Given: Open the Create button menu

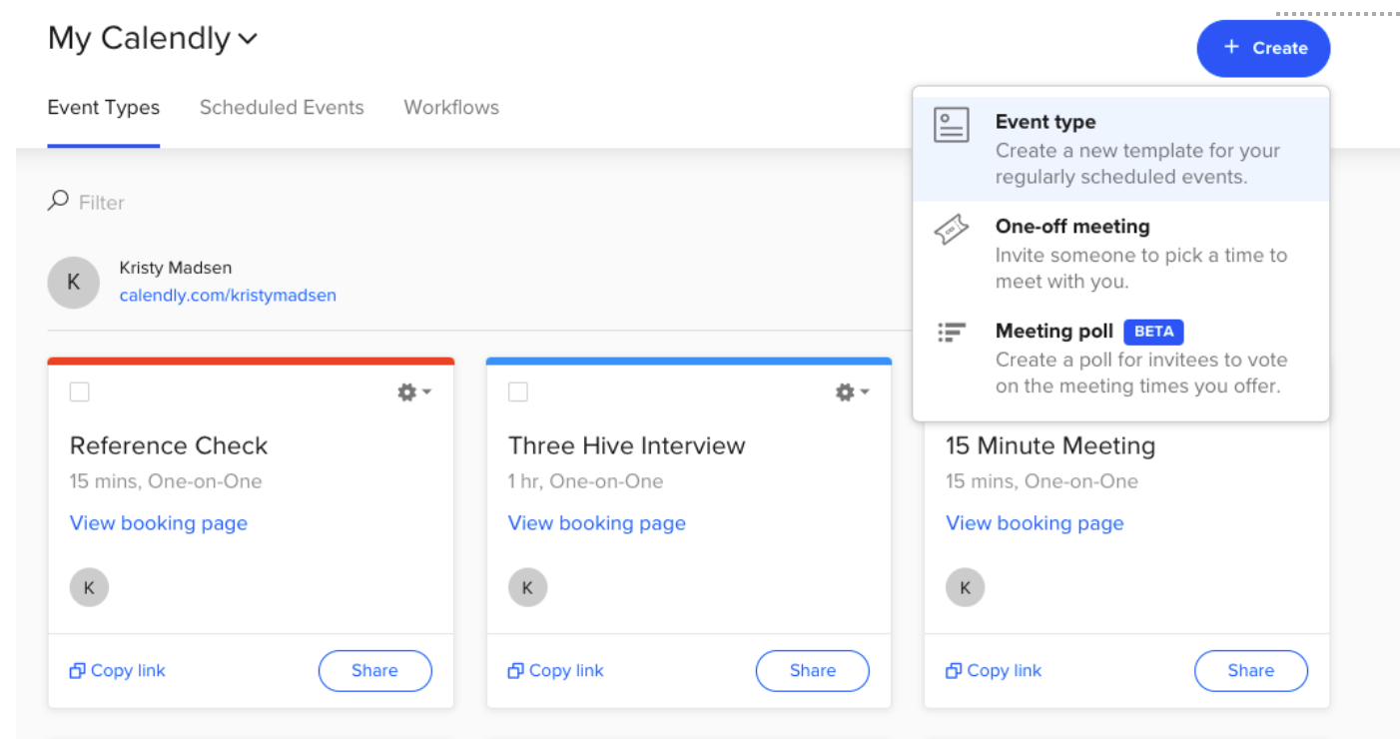Looking at the screenshot, I should click(x=1263, y=48).
